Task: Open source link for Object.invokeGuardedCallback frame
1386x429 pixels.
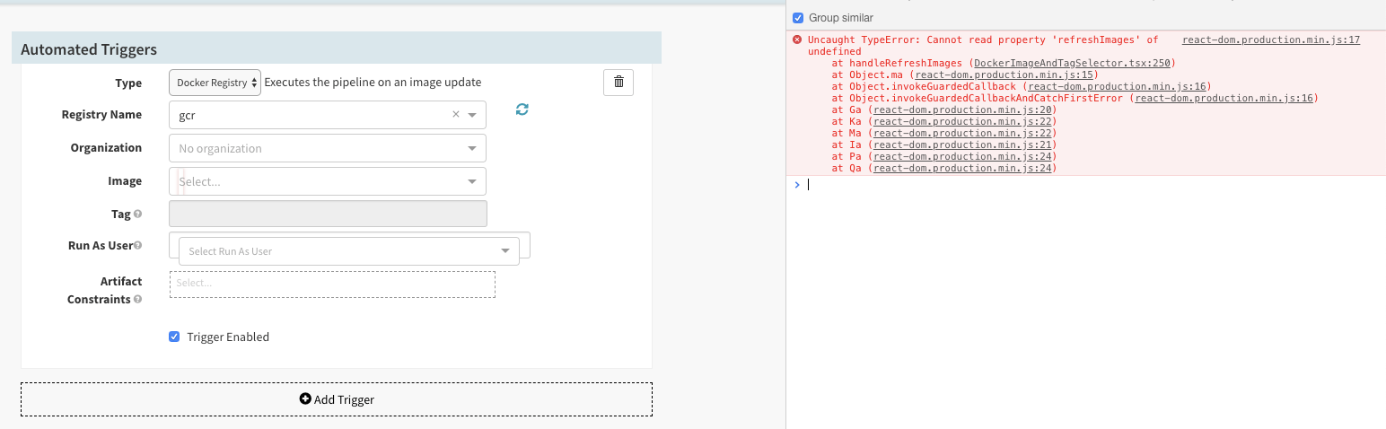Action: (x=1118, y=86)
